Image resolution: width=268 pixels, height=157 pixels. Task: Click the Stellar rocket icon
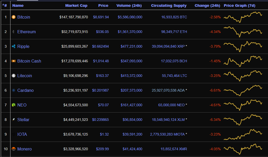[x=14, y=120]
